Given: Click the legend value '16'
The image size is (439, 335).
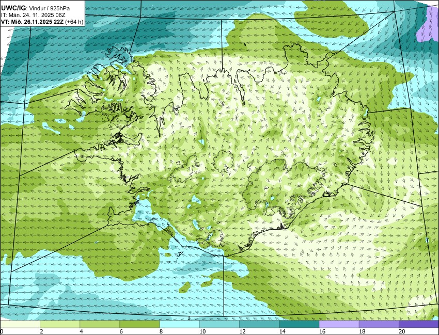Looking at the screenshot, I should (x=322, y=331).
